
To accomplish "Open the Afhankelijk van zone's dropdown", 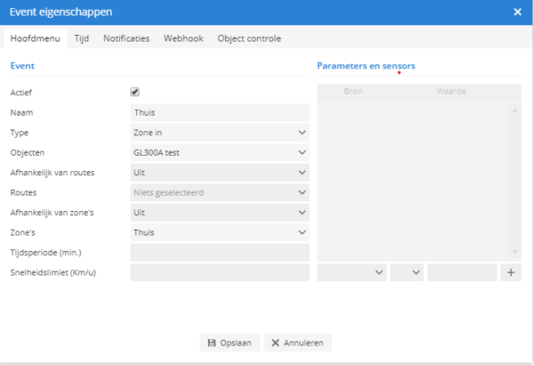I will pos(220,213).
